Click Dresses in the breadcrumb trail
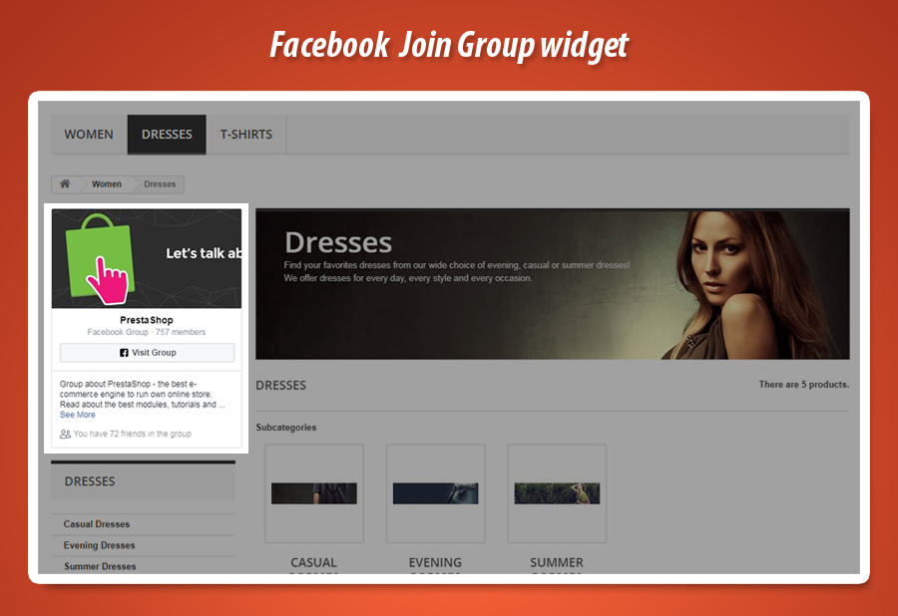The width and height of the screenshot is (898, 616). [158, 183]
